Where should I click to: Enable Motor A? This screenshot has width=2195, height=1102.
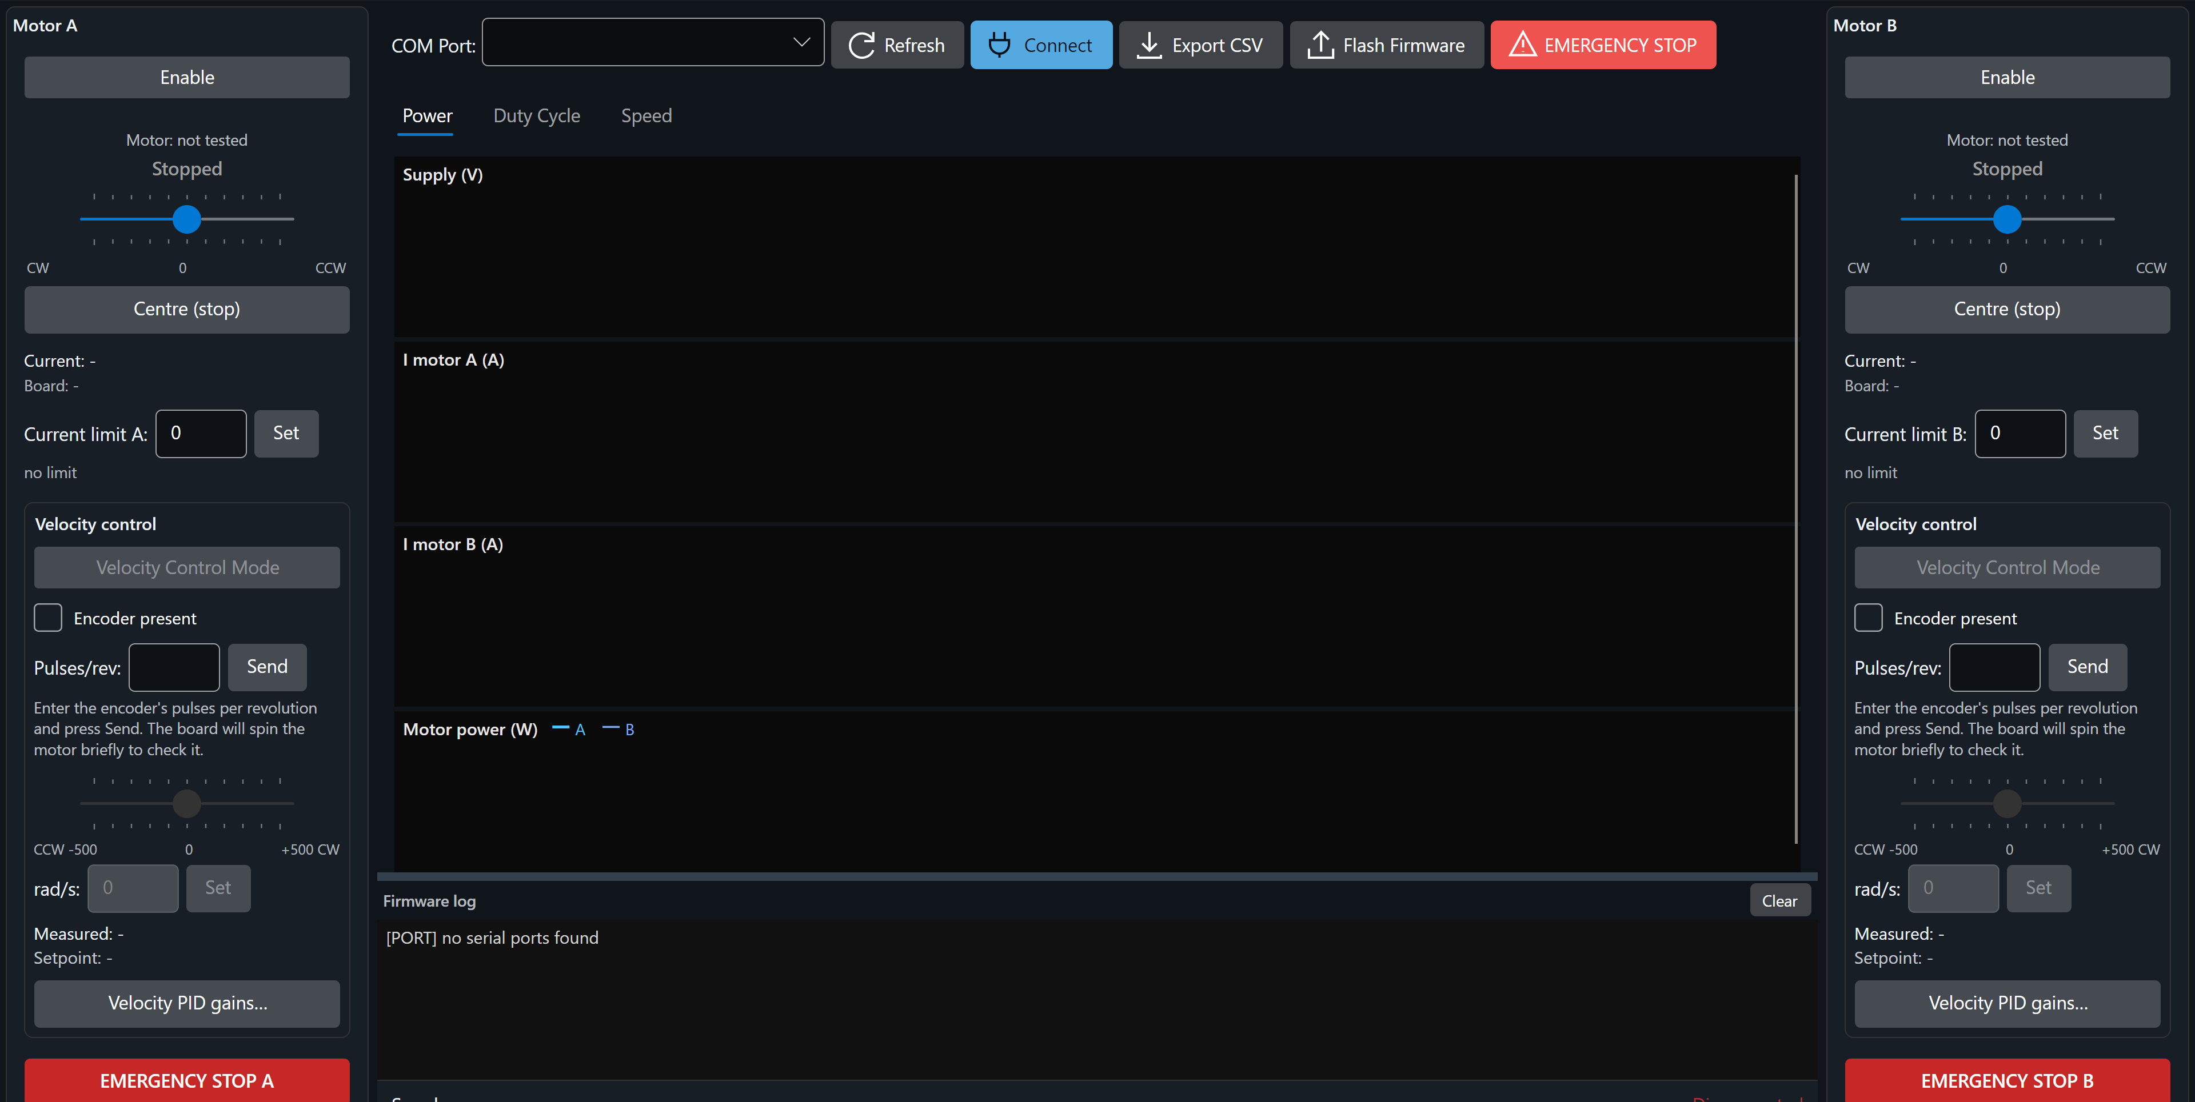pyautogui.click(x=186, y=78)
